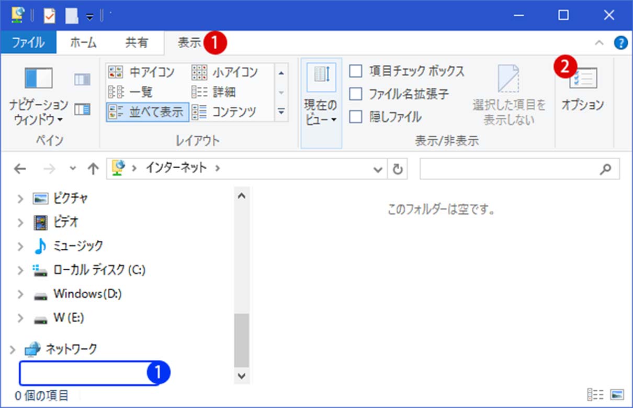This screenshot has width=633, height=408.
Task: Toggle the Preview pane icon
Action: click(82, 80)
